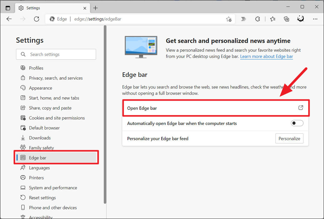Open the browser Extensions icon
This screenshot has width=324, height=219.
tap(257, 19)
